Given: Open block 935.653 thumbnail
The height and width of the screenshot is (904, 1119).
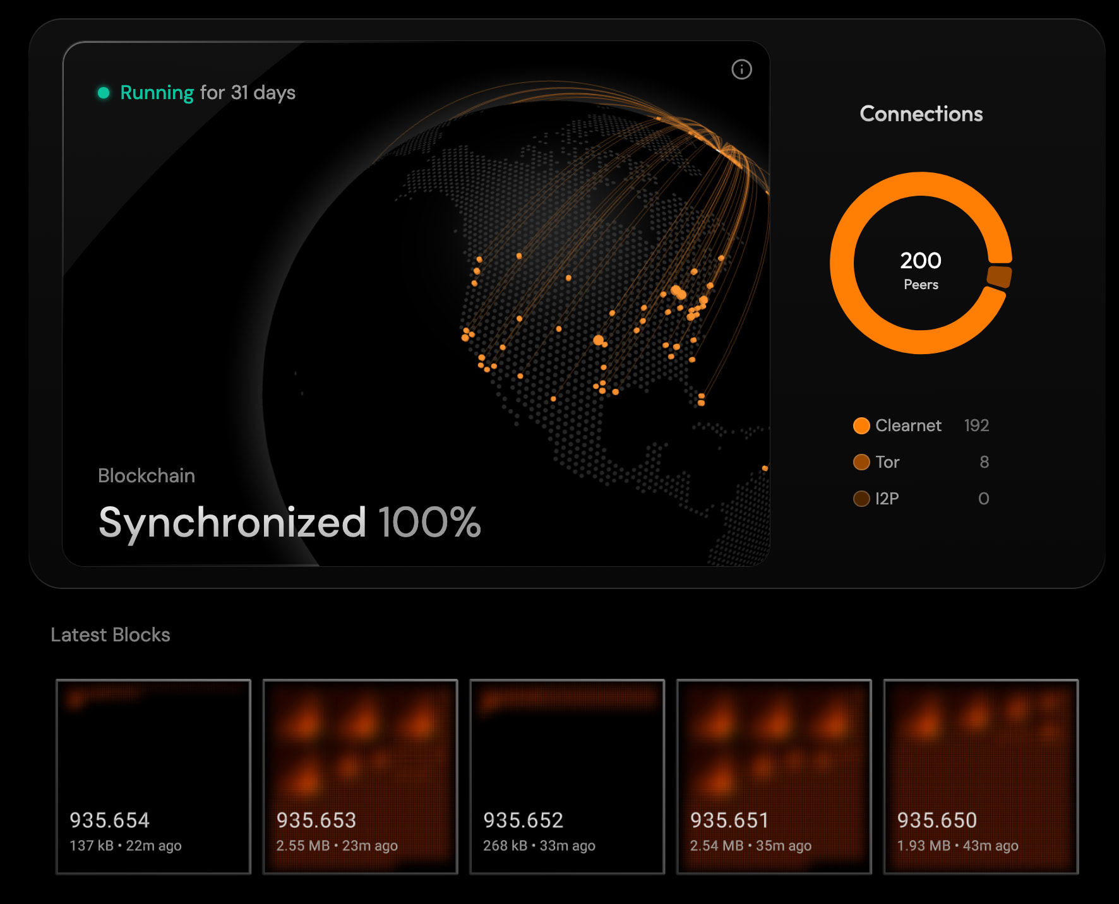Looking at the screenshot, I should 360,776.
